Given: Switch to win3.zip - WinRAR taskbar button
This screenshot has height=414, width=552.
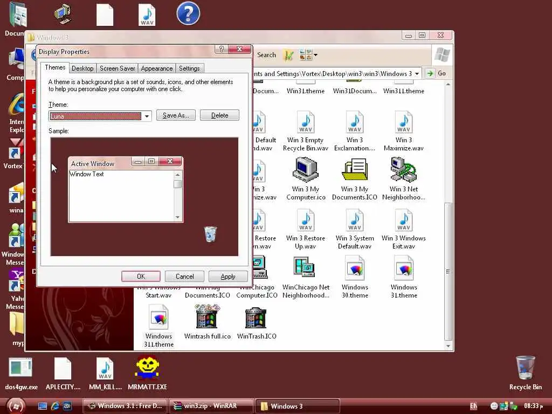Looking at the screenshot, I should [211, 406].
